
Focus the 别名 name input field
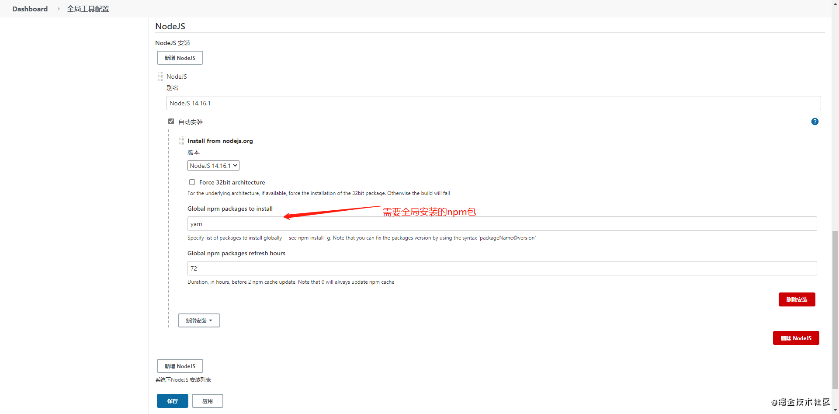pyautogui.click(x=493, y=103)
